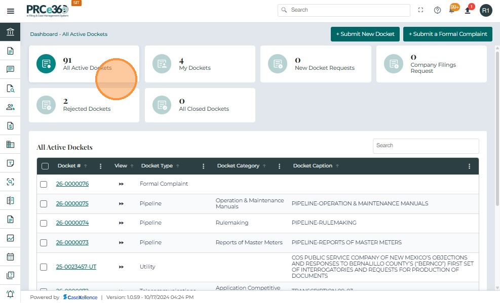
Task: Expand row details for docket 26-0000075
Action: (x=121, y=203)
